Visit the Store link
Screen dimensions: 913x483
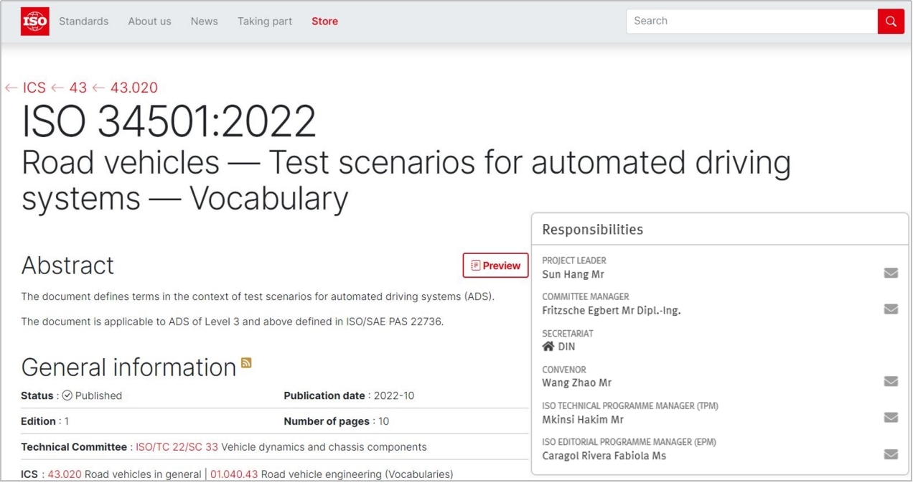324,22
